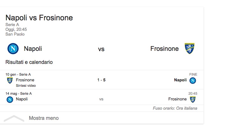
Task: Click Napoli crest in 14 mag match row
Action: (10, 99)
